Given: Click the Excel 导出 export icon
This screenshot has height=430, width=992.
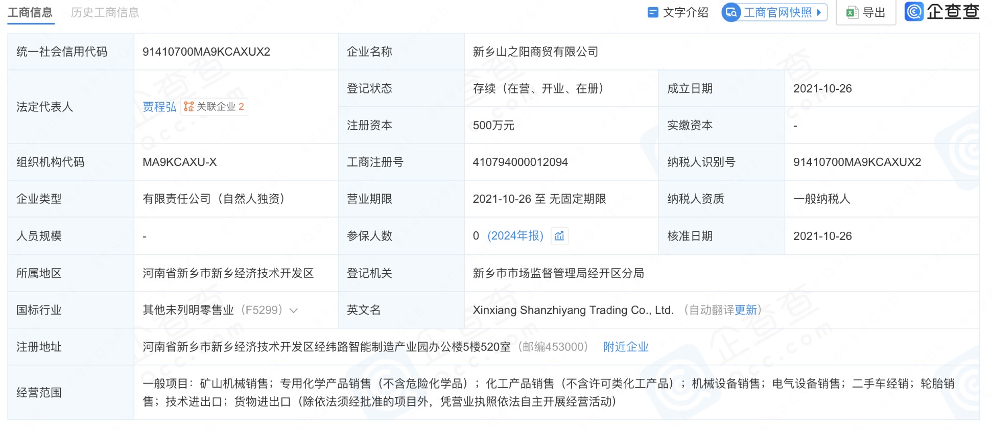Looking at the screenshot, I should point(852,13).
